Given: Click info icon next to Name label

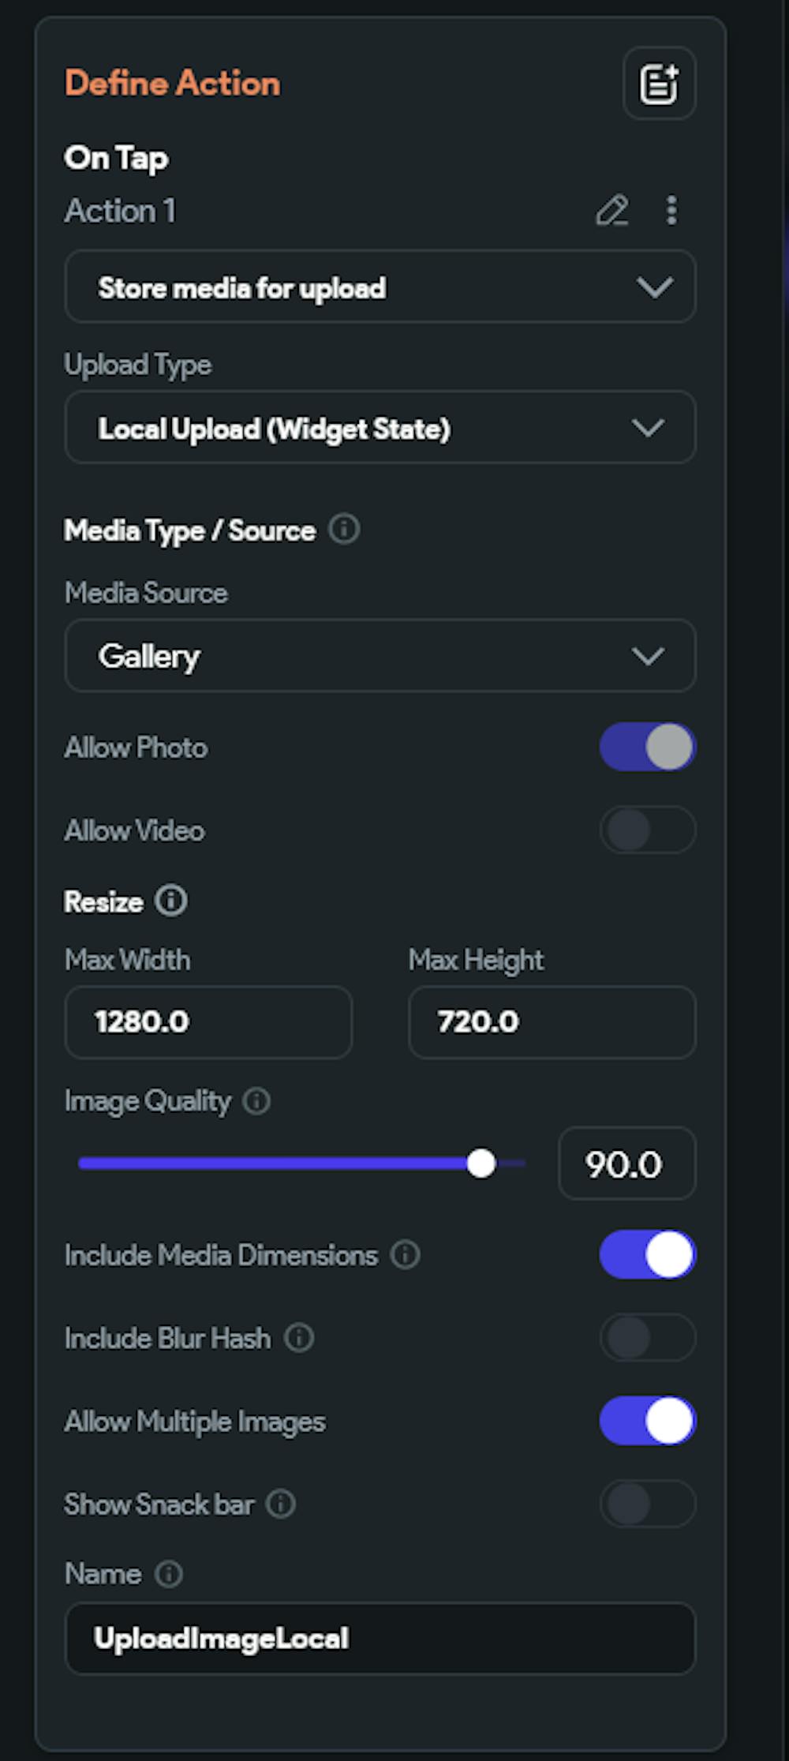Looking at the screenshot, I should (169, 1574).
